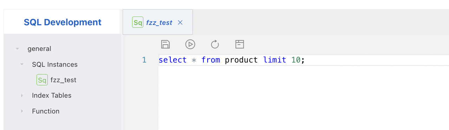Click the Sq icon beside fzz_test in the tree
The image size is (449, 130).
click(x=42, y=80)
